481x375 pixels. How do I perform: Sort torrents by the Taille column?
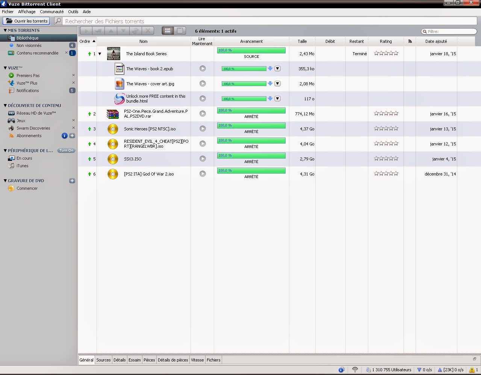pos(302,41)
